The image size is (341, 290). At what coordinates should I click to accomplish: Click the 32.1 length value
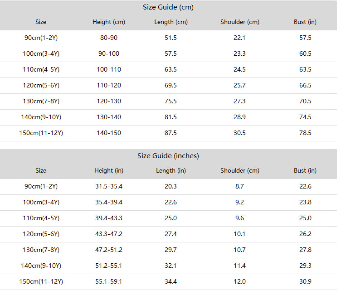(170, 266)
